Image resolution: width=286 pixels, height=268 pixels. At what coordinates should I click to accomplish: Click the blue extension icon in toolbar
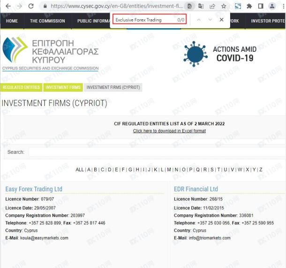click(x=238, y=6)
